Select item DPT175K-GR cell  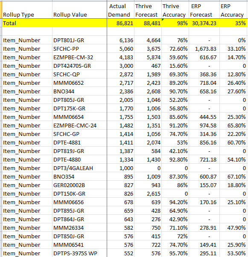click(79, 108)
